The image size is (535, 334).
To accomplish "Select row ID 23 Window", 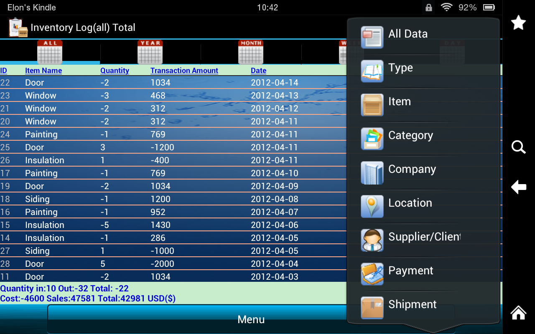I will (173, 96).
